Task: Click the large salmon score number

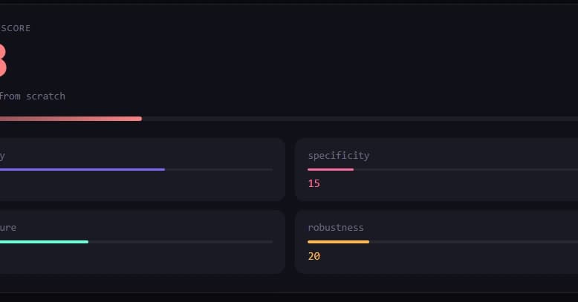Action: 2,61
